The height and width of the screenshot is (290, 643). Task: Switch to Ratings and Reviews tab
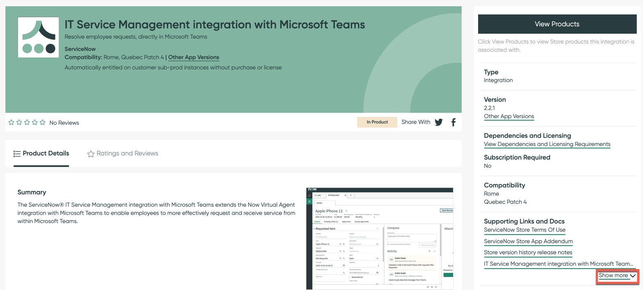click(x=123, y=153)
